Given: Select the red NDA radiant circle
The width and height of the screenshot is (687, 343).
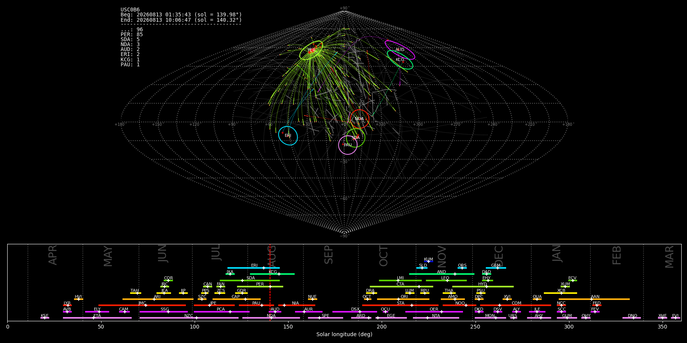Looking at the screenshot, I should tap(360, 119).
